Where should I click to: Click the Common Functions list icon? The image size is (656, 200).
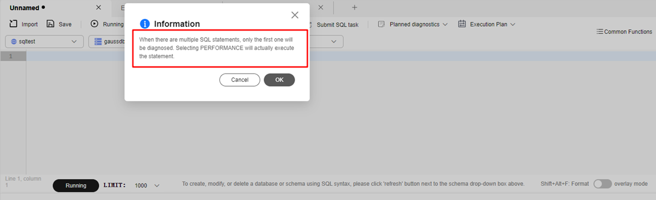(600, 32)
